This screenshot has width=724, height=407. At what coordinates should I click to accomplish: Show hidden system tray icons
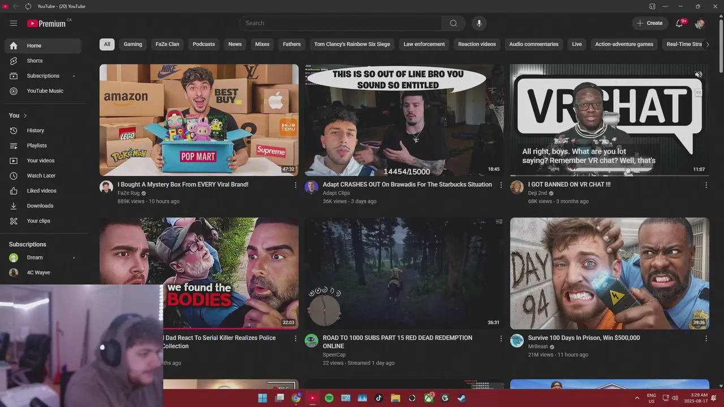point(637,398)
